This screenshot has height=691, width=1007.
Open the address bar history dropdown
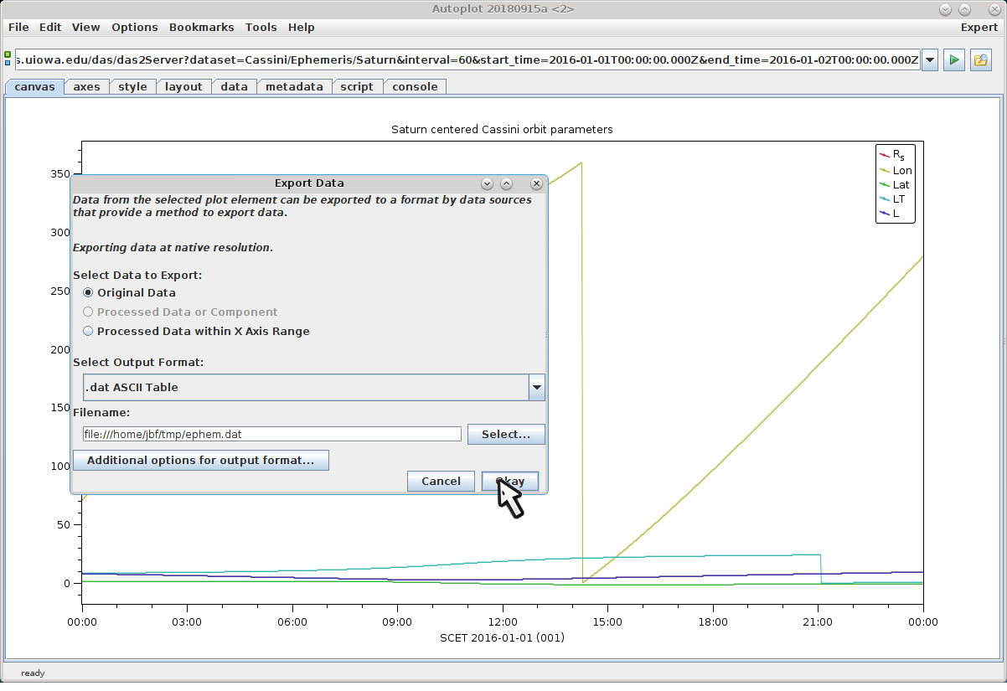[x=929, y=60]
